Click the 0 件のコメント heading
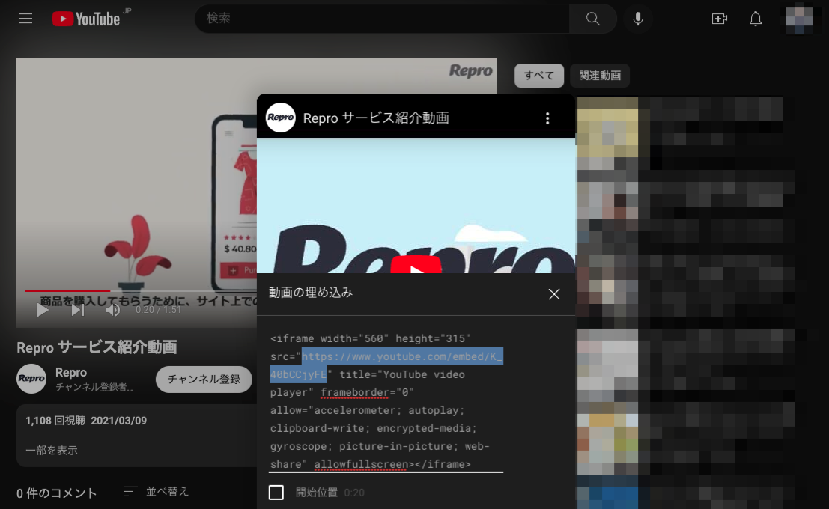Image resolution: width=829 pixels, height=509 pixels. click(57, 493)
